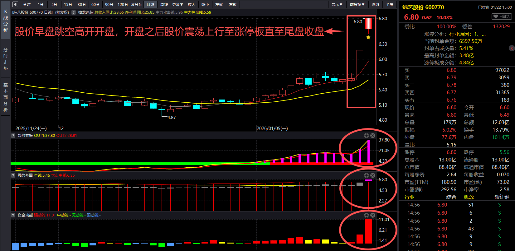Click the 市盈(TTM) 180.90 value

point(449,182)
